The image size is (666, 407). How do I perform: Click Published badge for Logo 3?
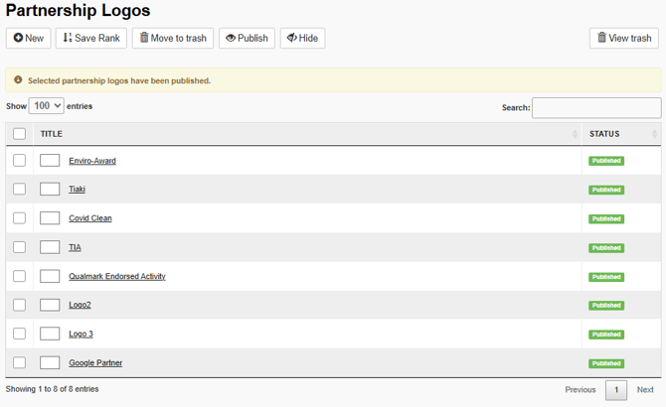pyautogui.click(x=606, y=335)
